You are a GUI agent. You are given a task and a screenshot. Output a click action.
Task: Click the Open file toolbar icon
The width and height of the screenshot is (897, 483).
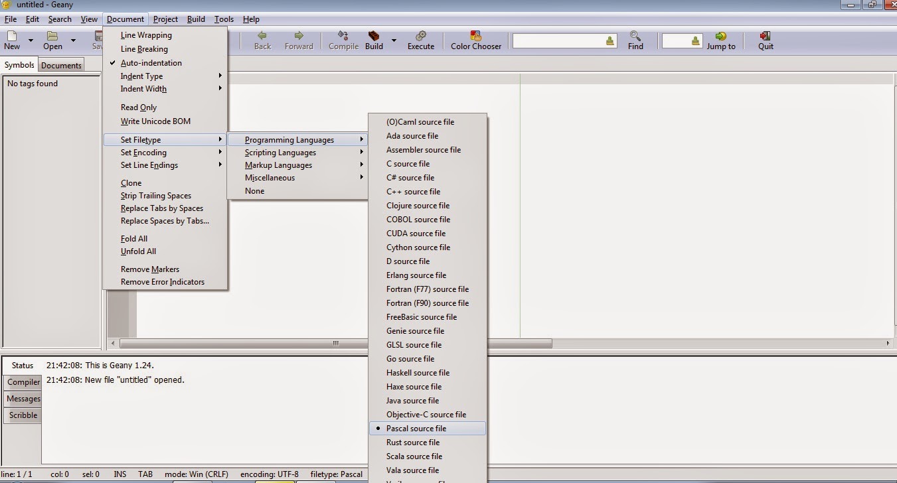[52, 36]
